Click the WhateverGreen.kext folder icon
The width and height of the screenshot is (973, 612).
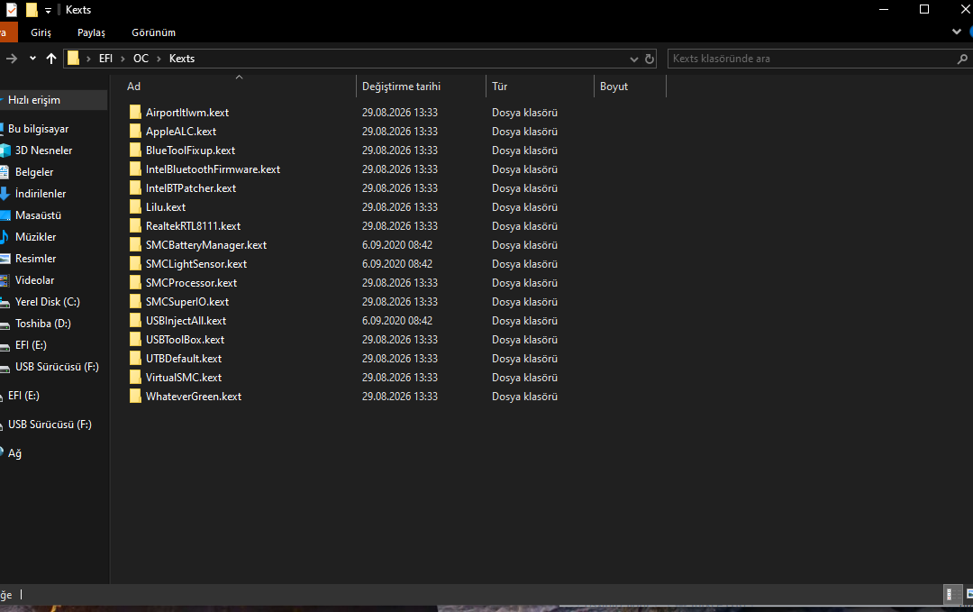135,396
